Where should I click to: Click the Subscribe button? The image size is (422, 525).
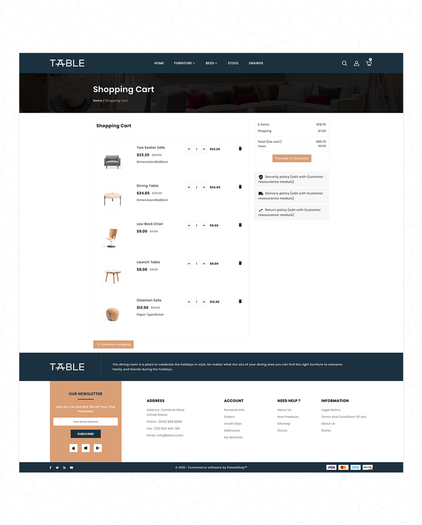point(86,434)
